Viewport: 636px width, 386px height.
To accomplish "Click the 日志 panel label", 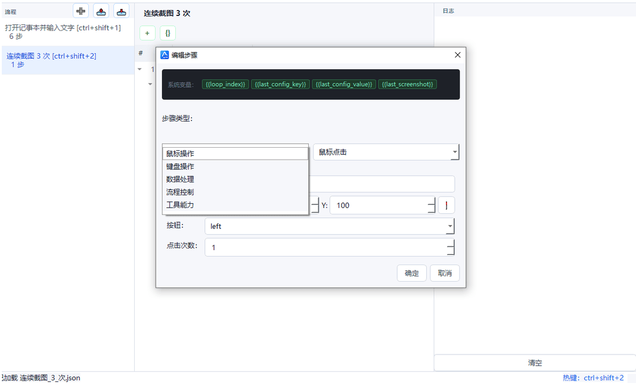I will (448, 11).
